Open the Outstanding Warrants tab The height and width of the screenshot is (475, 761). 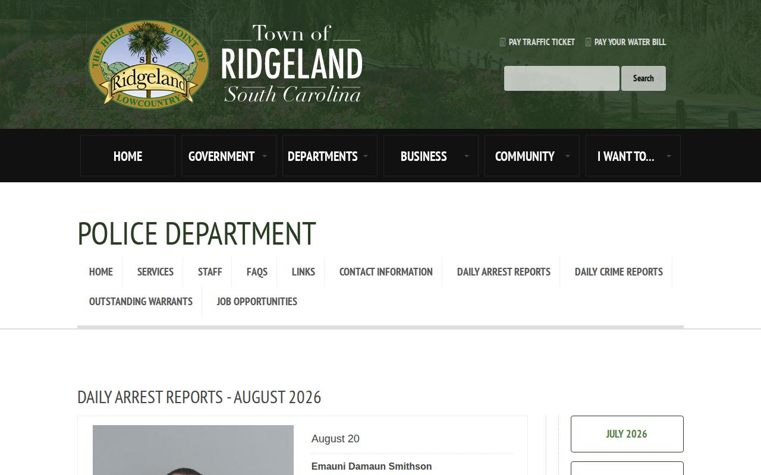point(141,302)
